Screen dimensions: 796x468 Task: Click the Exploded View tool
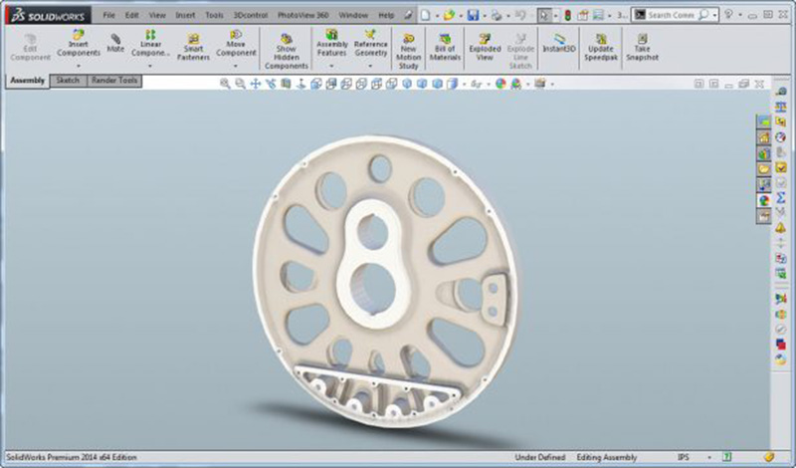coord(485,47)
